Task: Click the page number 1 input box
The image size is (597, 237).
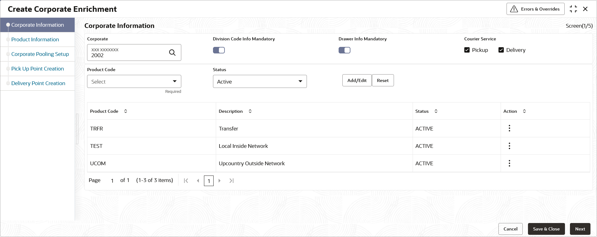Action: [x=209, y=181]
